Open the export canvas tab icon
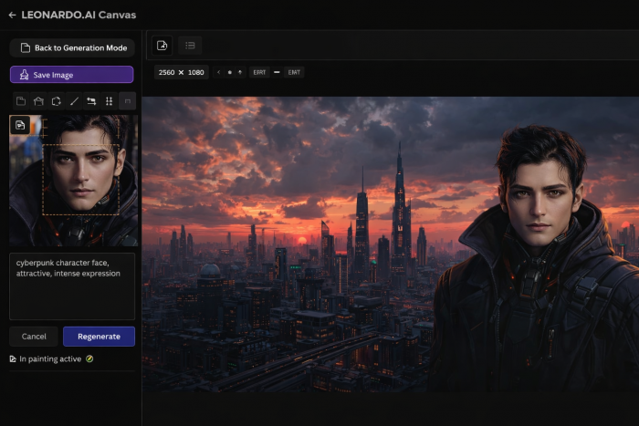The height and width of the screenshot is (426, 639). click(162, 46)
